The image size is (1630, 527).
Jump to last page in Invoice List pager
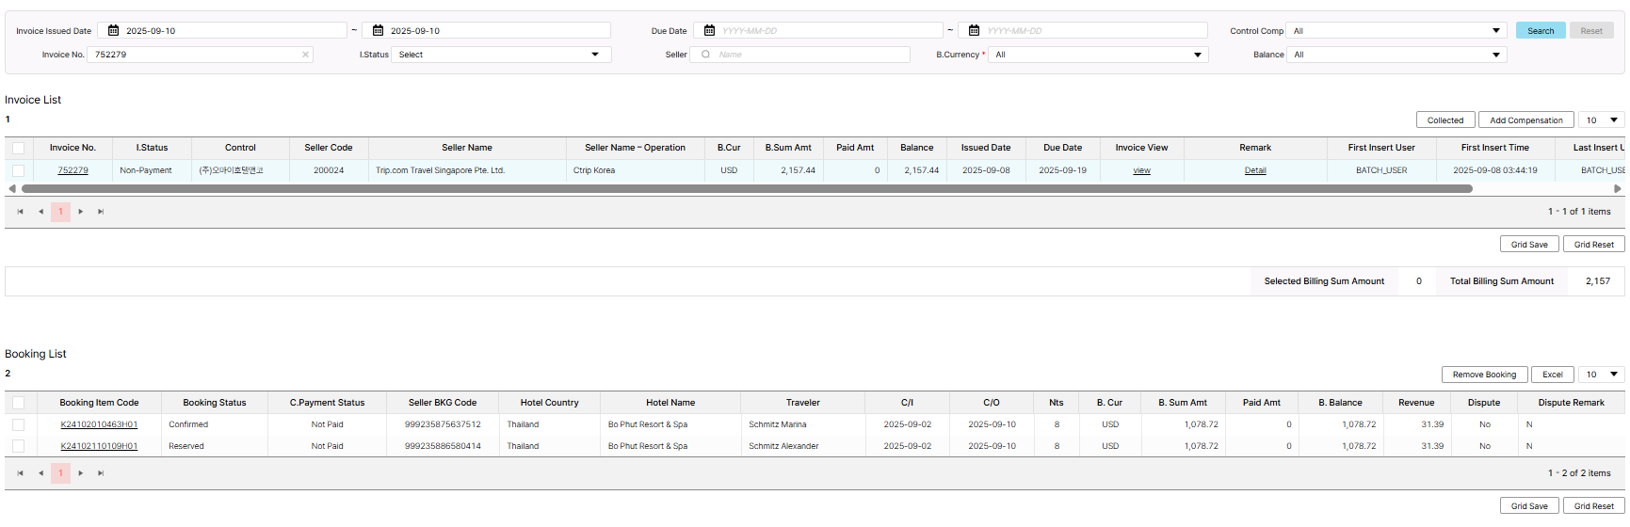click(101, 212)
